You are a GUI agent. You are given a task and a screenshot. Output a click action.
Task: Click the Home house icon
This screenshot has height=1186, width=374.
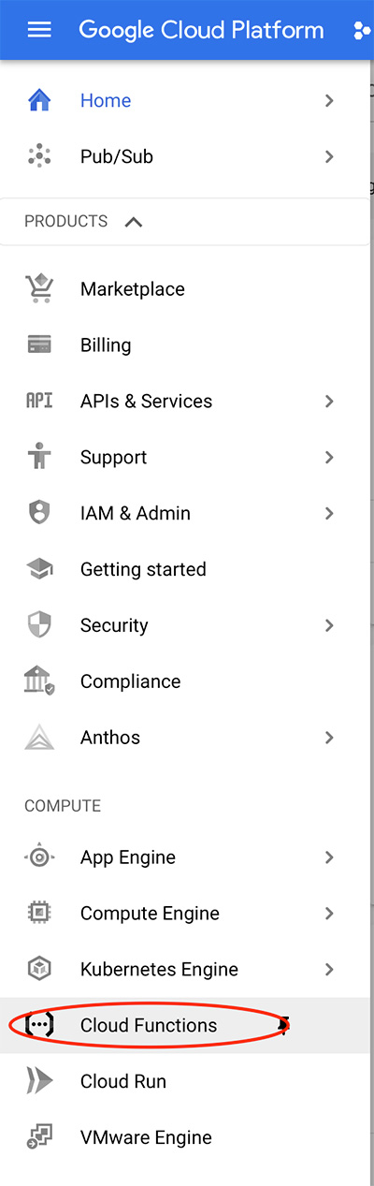[39, 100]
